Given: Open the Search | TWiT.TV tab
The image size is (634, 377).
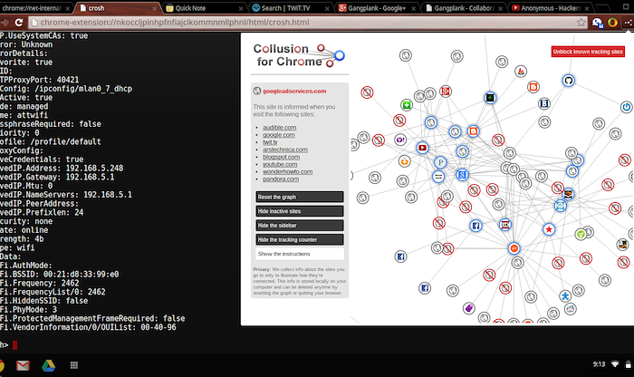Looking at the screenshot, I should pyautogui.click(x=290, y=8).
